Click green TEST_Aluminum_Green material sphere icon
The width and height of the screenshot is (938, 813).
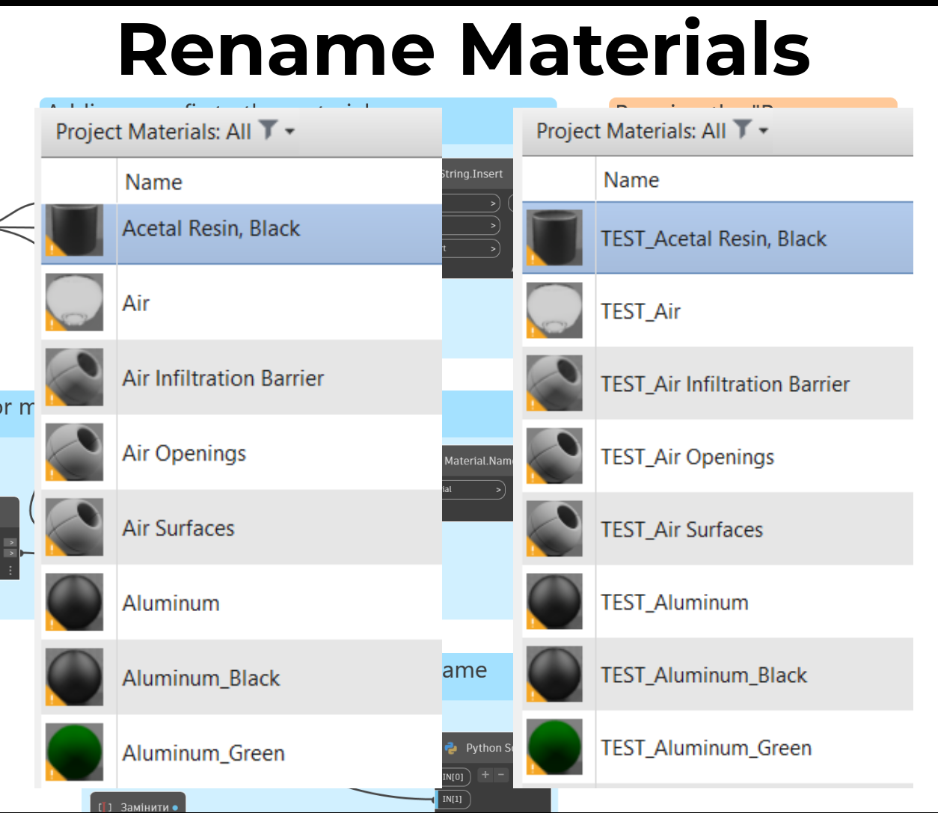coord(554,747)
